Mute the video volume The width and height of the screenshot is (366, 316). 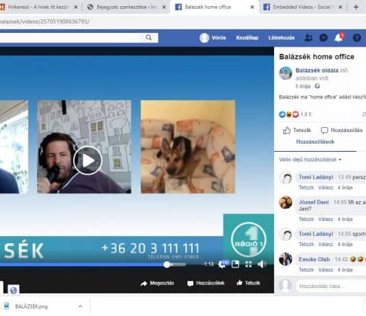(262, 264)
